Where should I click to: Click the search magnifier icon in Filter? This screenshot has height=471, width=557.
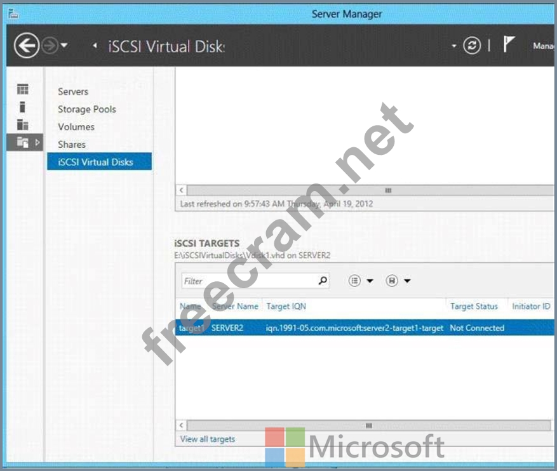pos(323,281)
